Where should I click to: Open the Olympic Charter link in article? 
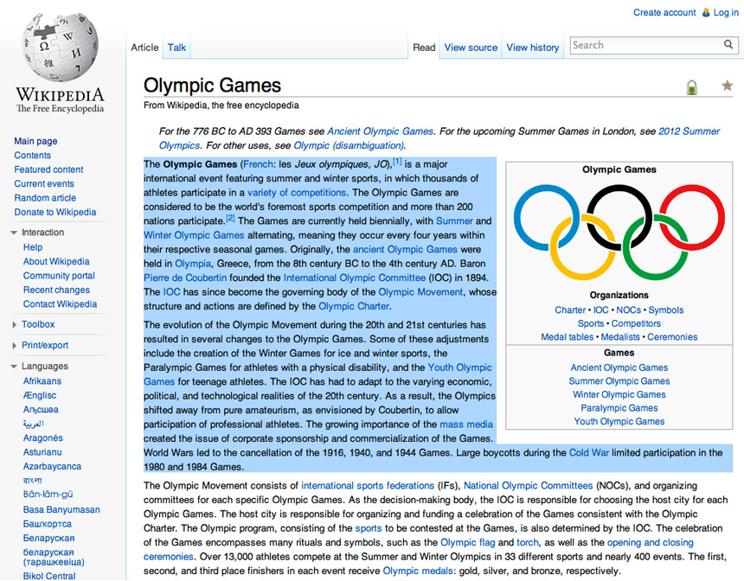[354, 306]
